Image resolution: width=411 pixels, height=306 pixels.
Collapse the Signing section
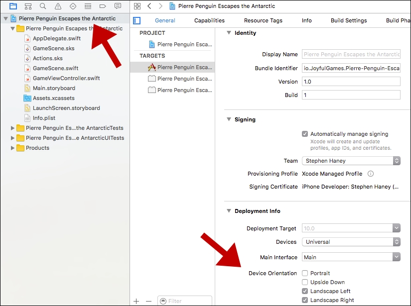point(229,119)
